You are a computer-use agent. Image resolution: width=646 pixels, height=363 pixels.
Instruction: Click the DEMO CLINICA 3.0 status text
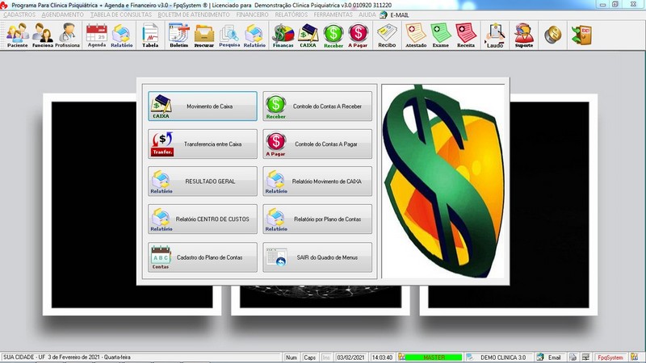tap(503, 357)
